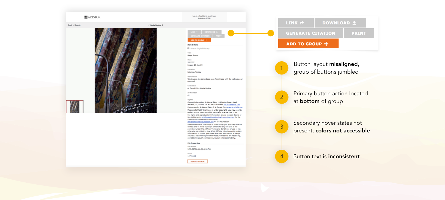Open the ac.ekin@gmail.com email link
This screenshot has height=200, width=445.
click(x=232, y=105)
